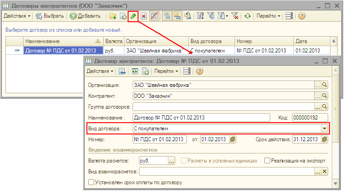Click the scroll up arrow of the Договор контрагента form
The image size is (344, 191).
336,70
